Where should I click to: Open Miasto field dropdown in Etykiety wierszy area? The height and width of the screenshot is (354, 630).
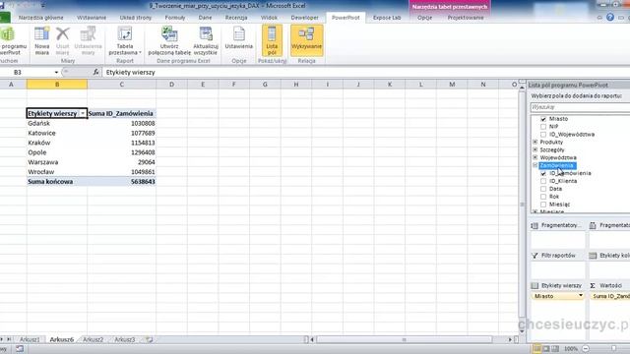[580, 296]
